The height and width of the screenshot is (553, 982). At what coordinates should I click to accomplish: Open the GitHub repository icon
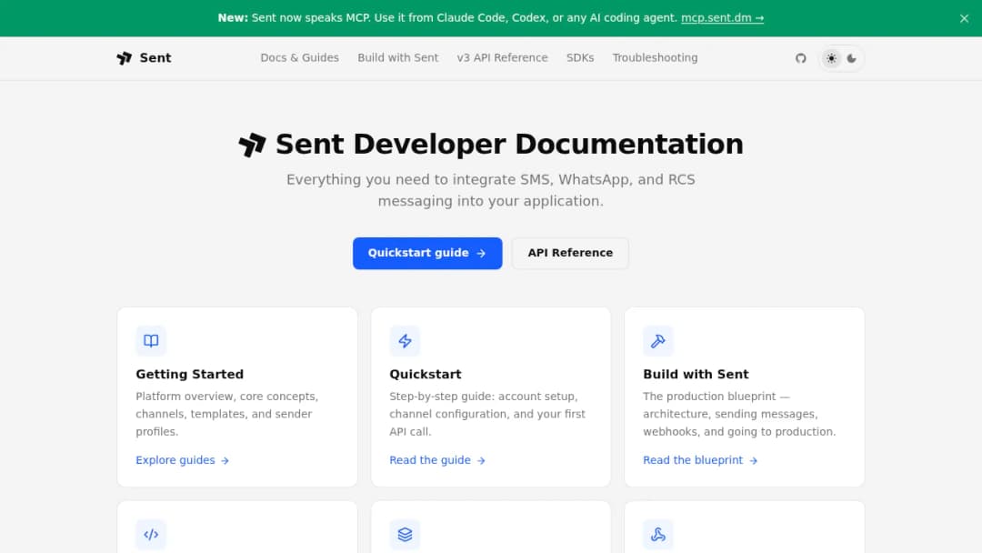(800, 58)
